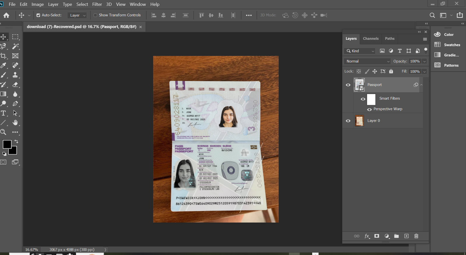Toggle Perspective Warp filter visibility
466x255 pixels.
tap(369, 109)
